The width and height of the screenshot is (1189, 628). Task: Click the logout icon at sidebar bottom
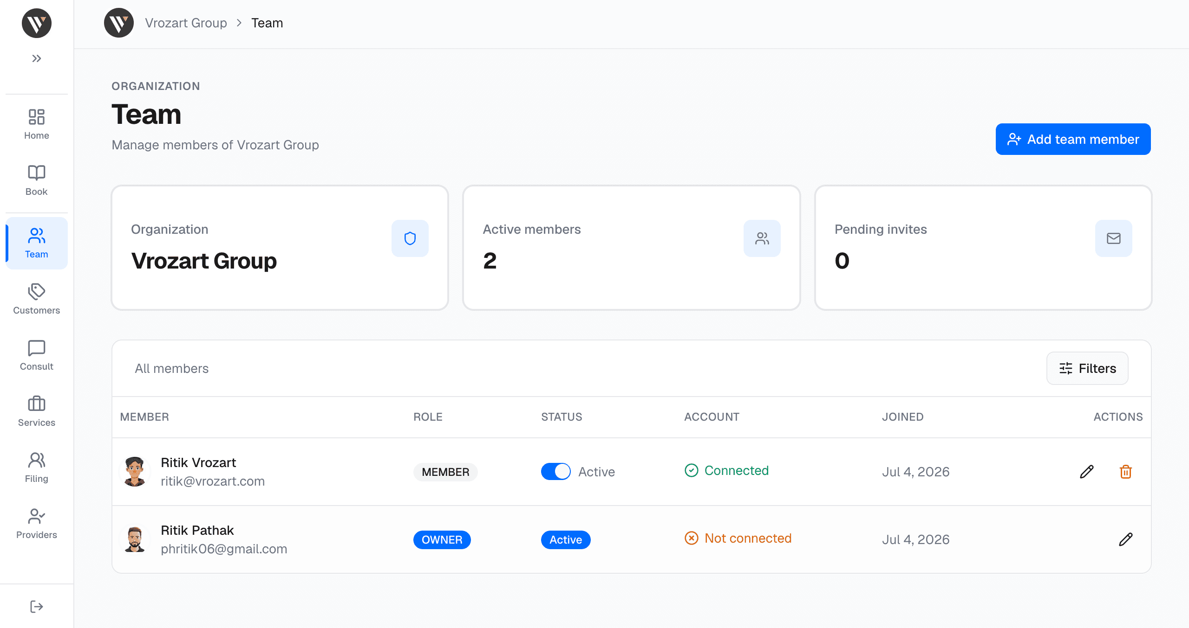click(37, 606)
